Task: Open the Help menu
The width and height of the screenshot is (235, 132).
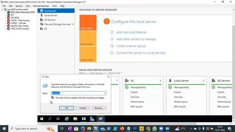Action: pyautogui.click(x=62, y=6)
